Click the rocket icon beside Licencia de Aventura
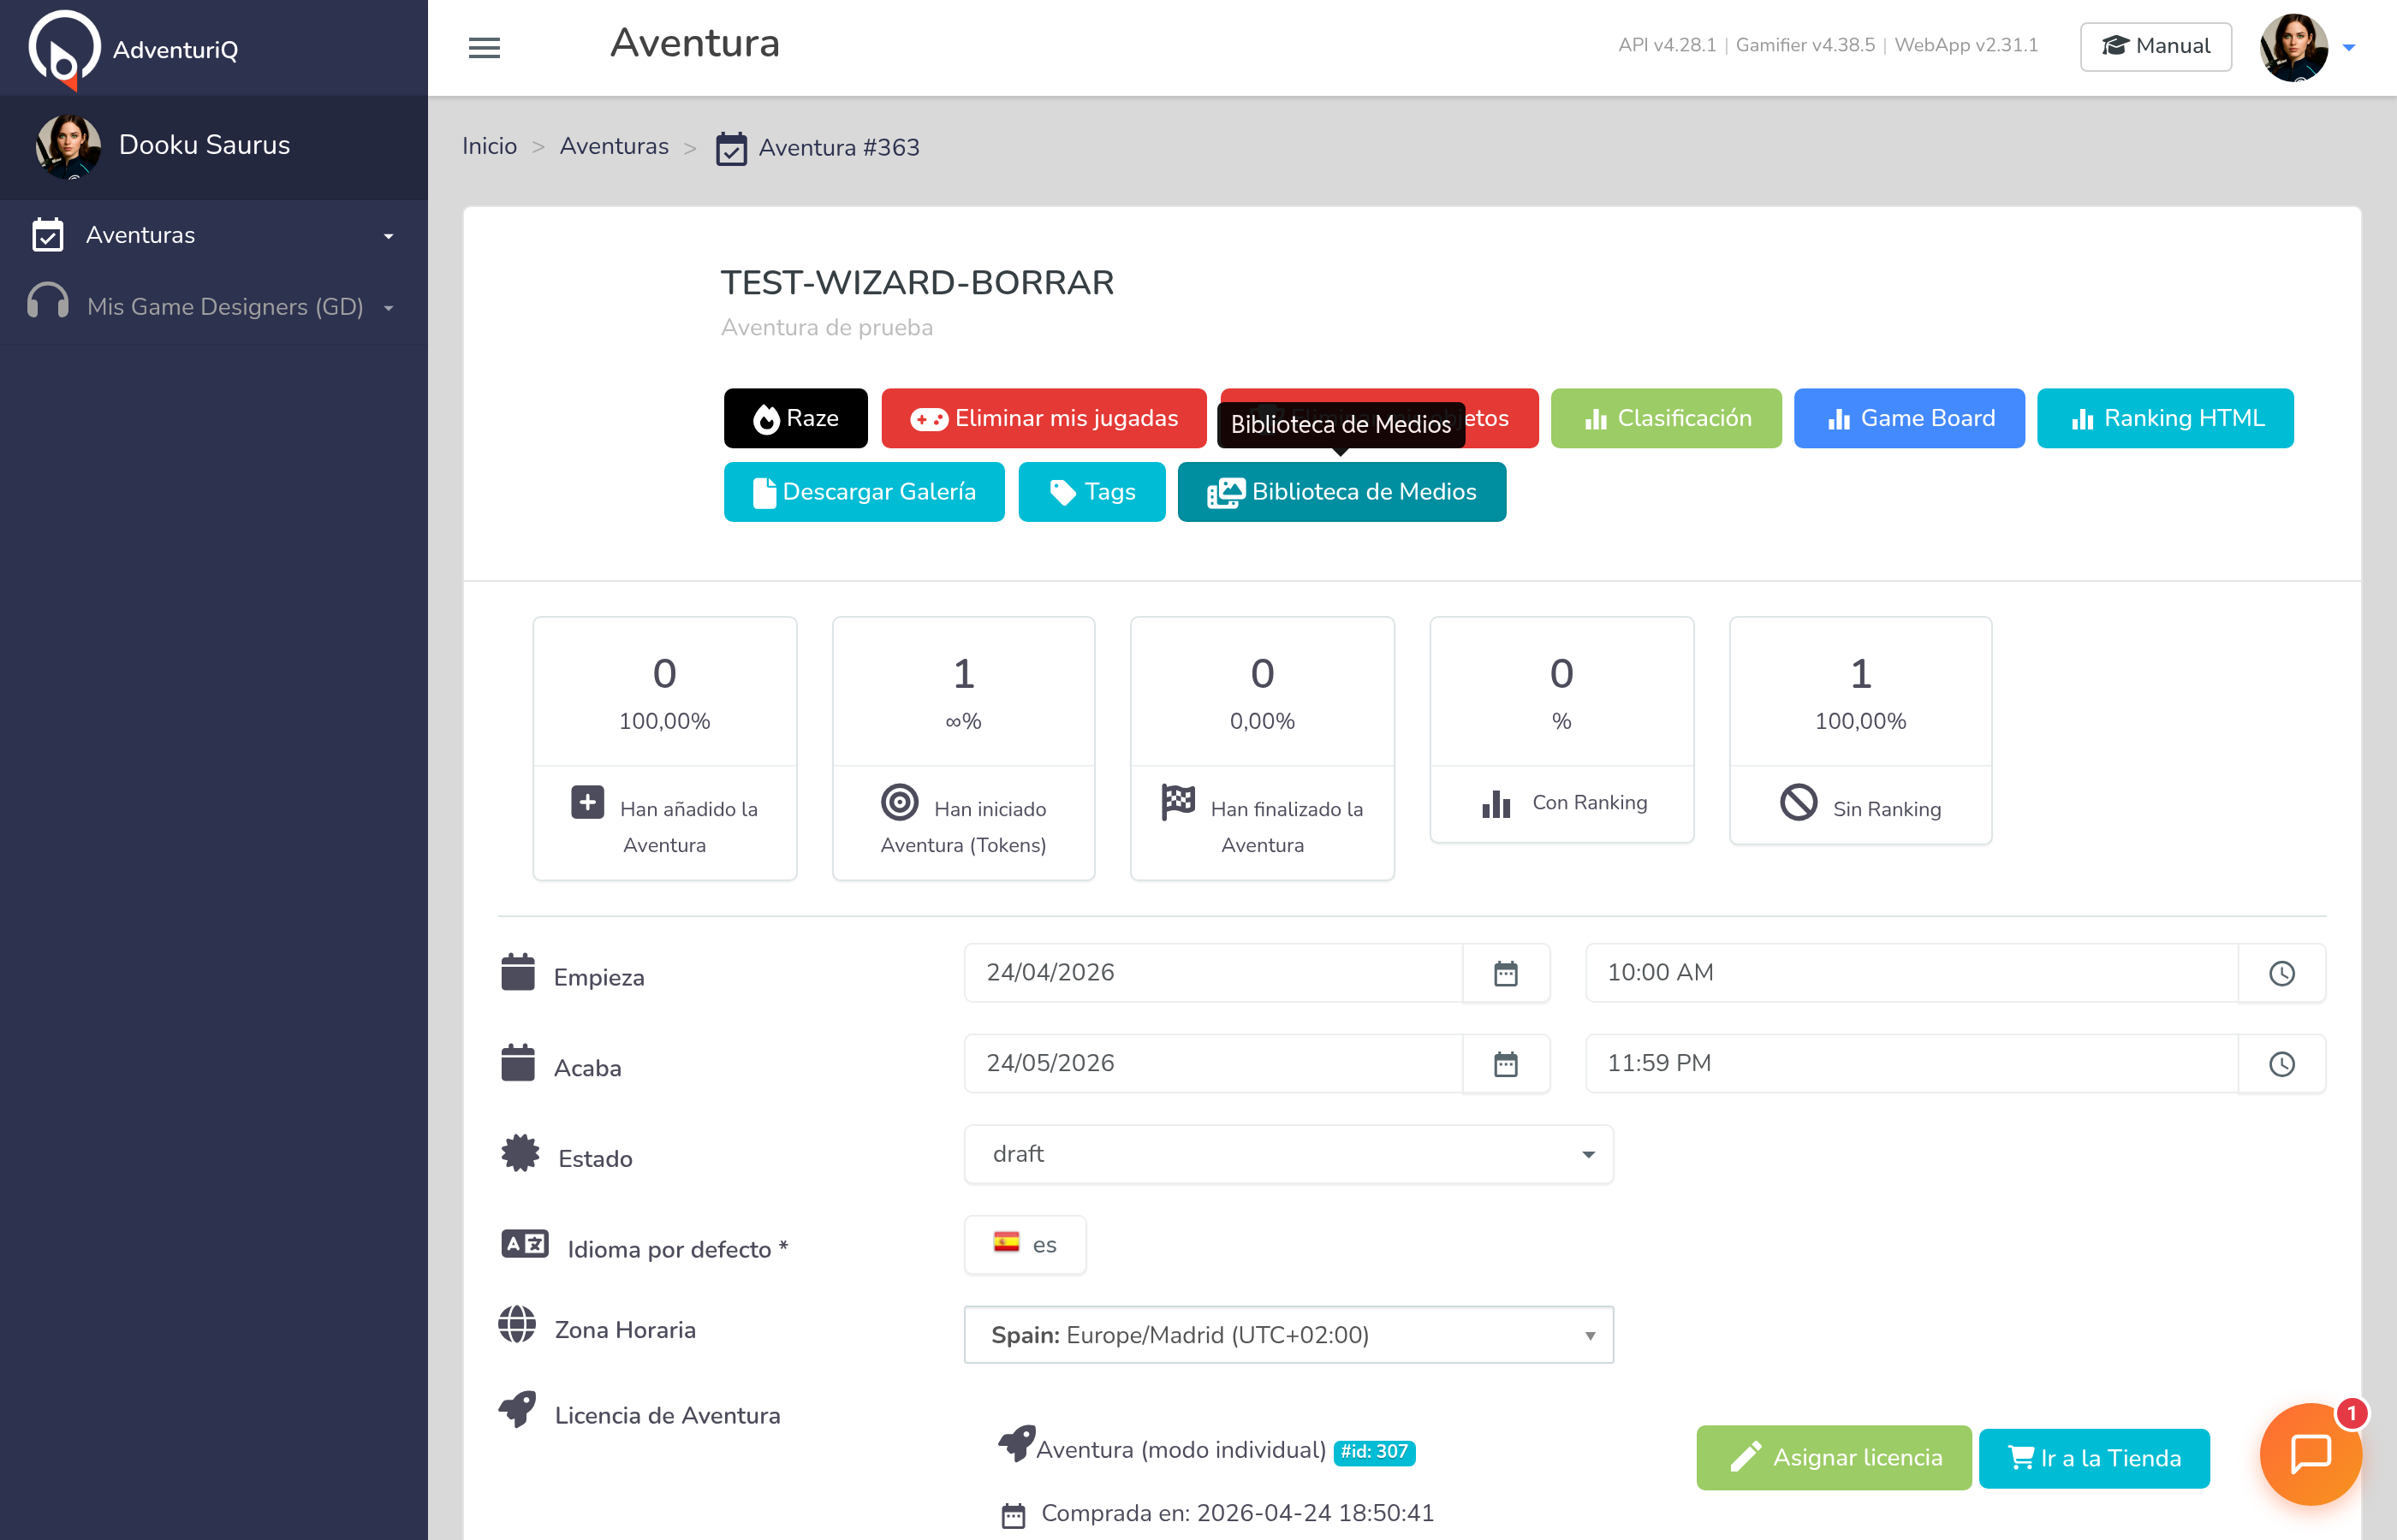Image resolution: width=2397 pixels, height=1540 pixels. [x=517, y=1410]
